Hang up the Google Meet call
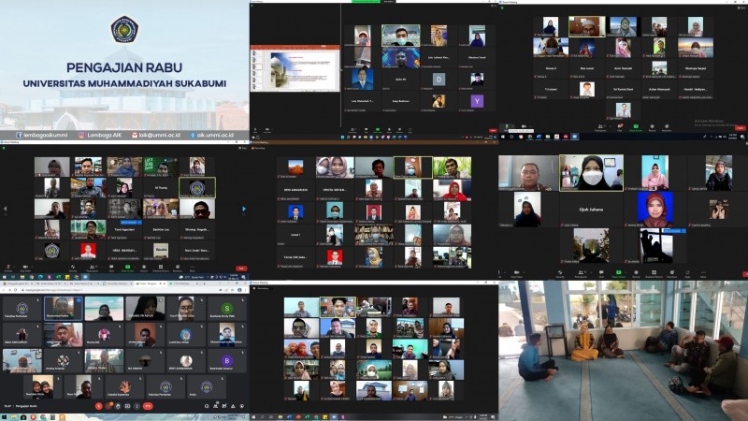The height and width of the screenshot is (421, 748). (x=148, y=407)
